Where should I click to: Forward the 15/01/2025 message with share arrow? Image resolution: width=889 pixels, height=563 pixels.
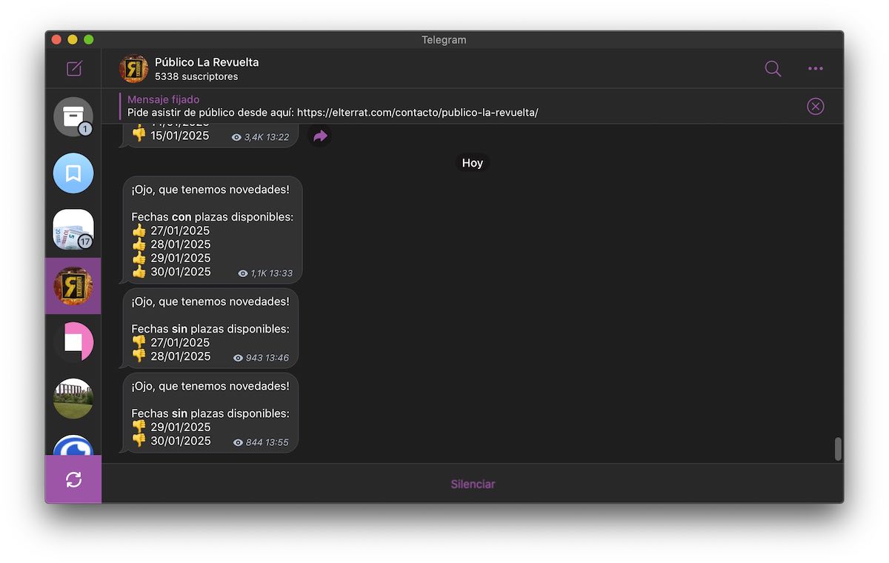(x=320, y=136)
